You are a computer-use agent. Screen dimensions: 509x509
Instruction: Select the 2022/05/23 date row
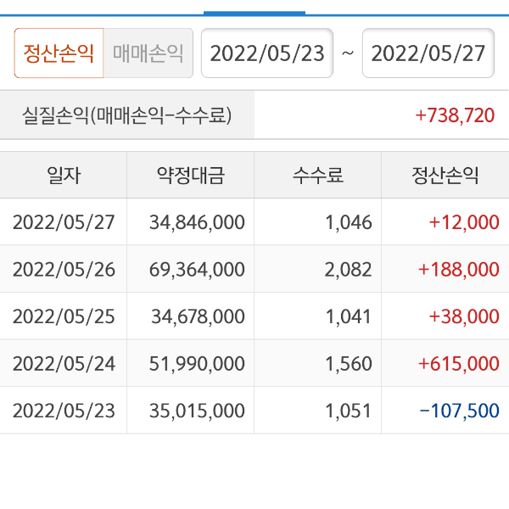(64, 411)
